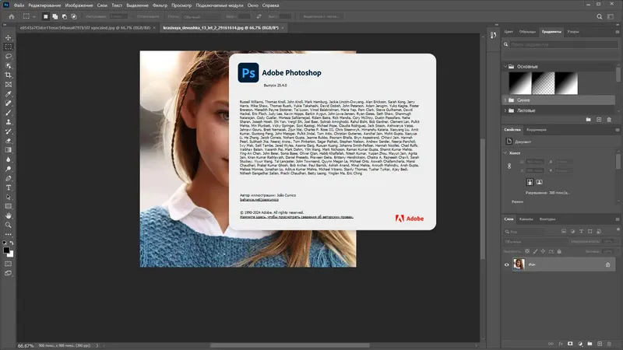Select the Crop tool

[x=9, y=75]
